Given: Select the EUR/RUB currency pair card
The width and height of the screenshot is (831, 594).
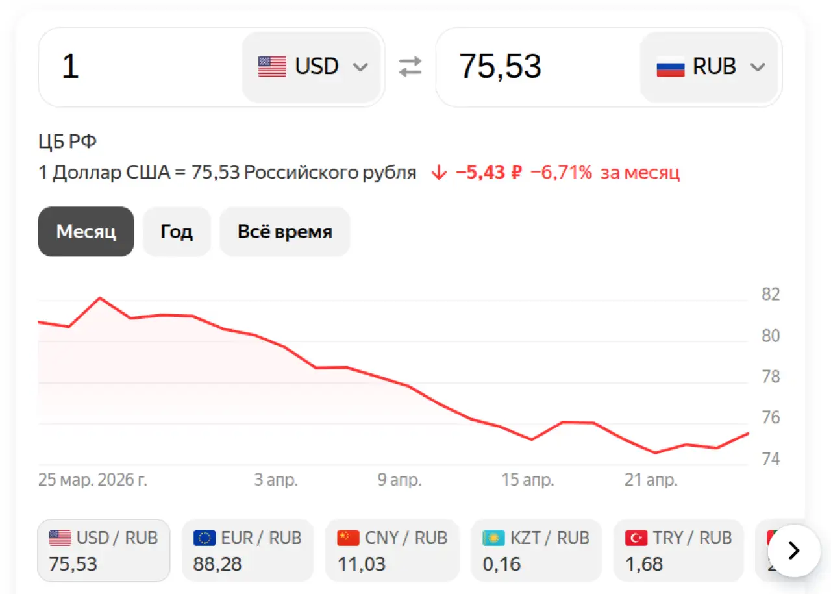Looking at the screenshot, I should point(247,550).
